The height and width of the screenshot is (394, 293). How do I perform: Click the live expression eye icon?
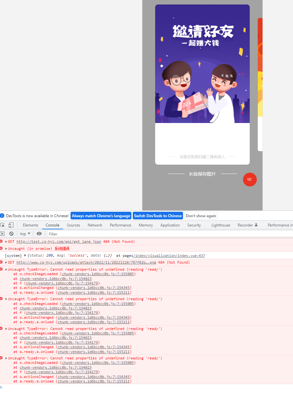point(39,234)
